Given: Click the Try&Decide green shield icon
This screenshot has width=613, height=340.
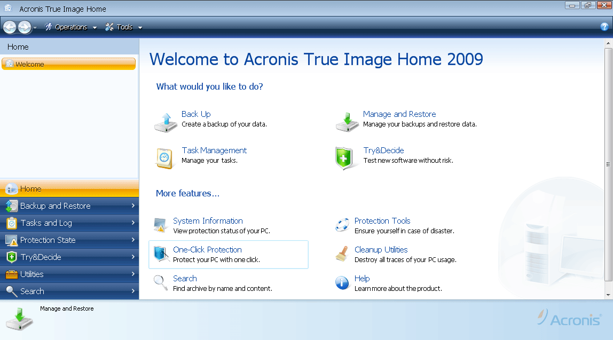Looking at the screenshot, I should coord(344,158).
